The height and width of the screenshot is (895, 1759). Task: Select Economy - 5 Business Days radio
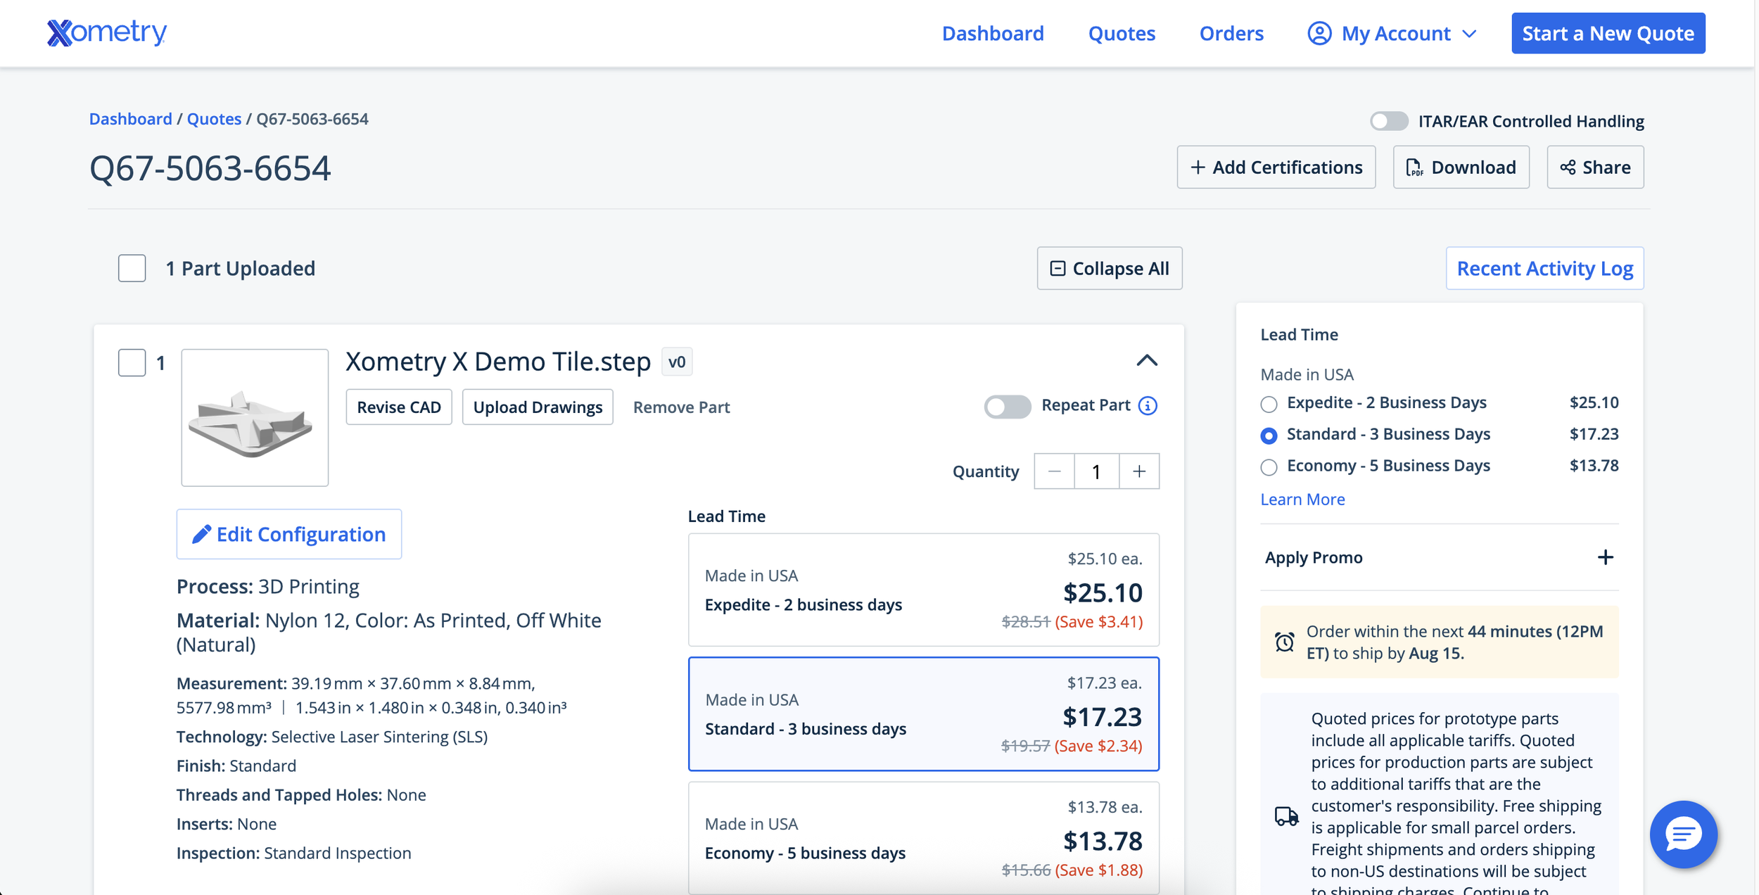[1269, 467]
